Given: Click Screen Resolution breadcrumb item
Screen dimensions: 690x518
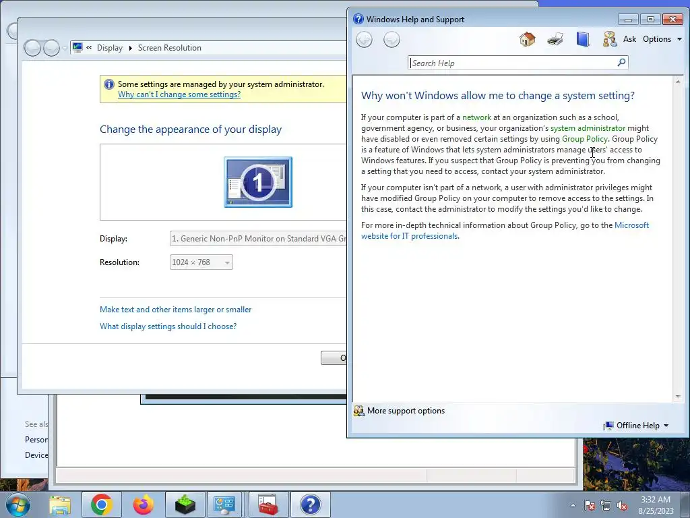Looking at the screenshot, I should (169, 48).
